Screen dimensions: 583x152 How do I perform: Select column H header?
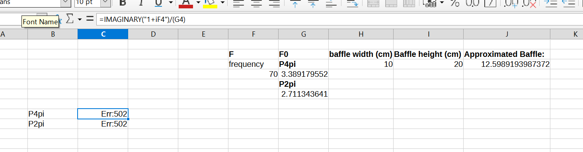point(361,34)
